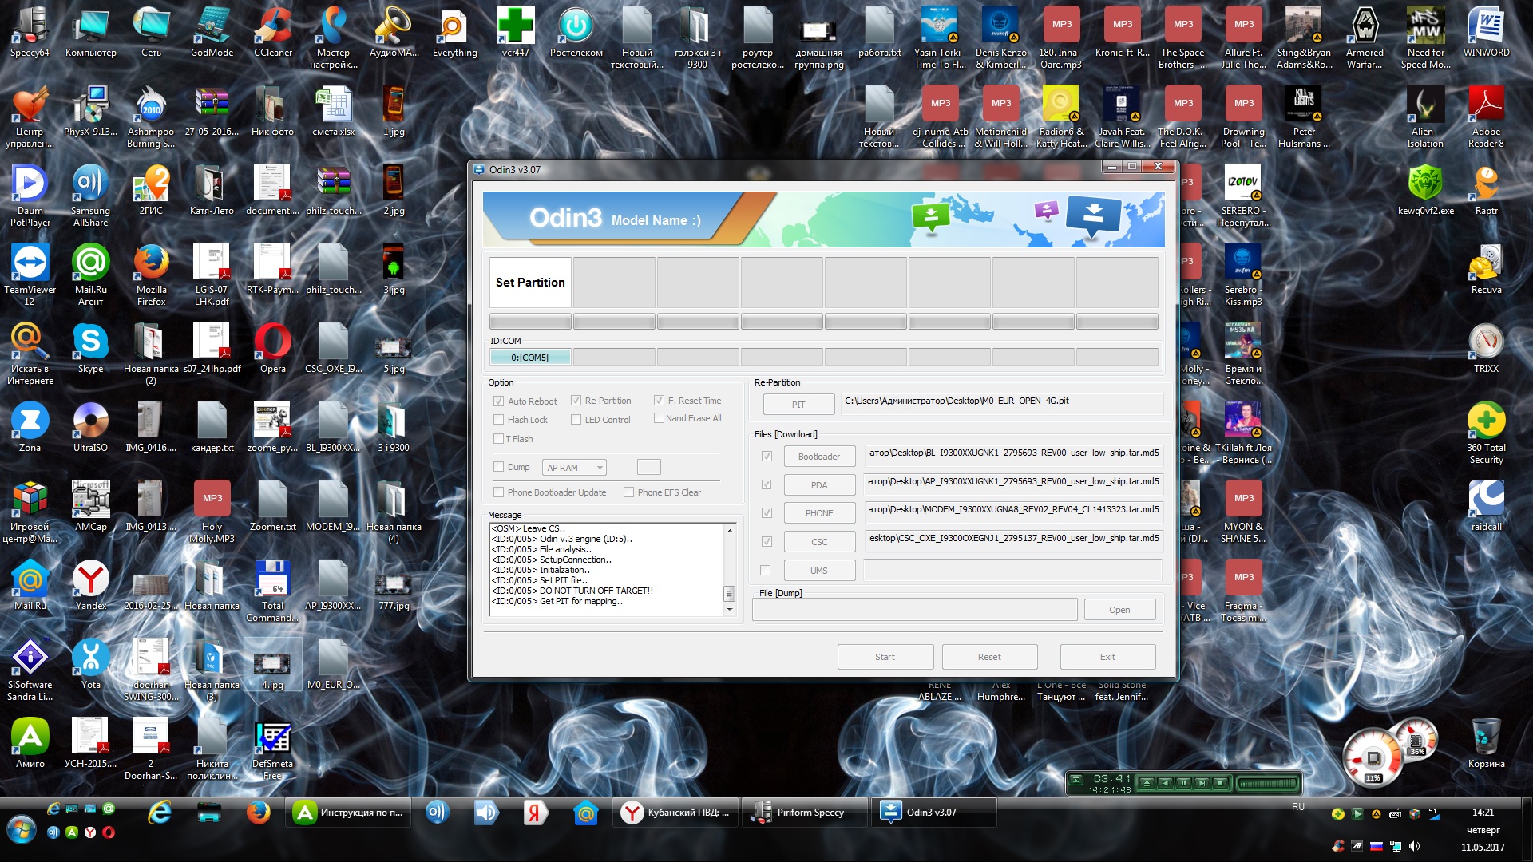The width and height of the screenshot is (1533, 862).
Task: Toggle the Auto Reboot checkbox
Action: 498,401
